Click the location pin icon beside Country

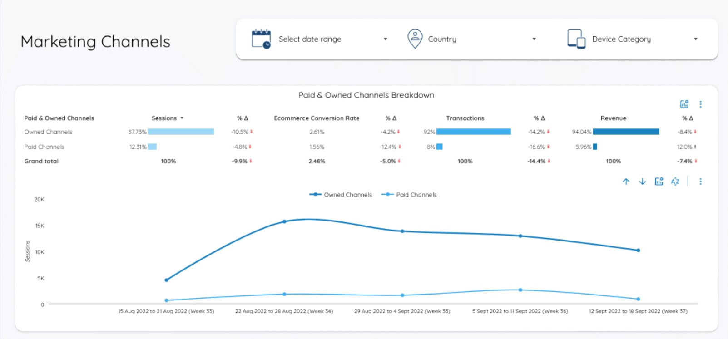pyautogui.click(x=415, y=39)
